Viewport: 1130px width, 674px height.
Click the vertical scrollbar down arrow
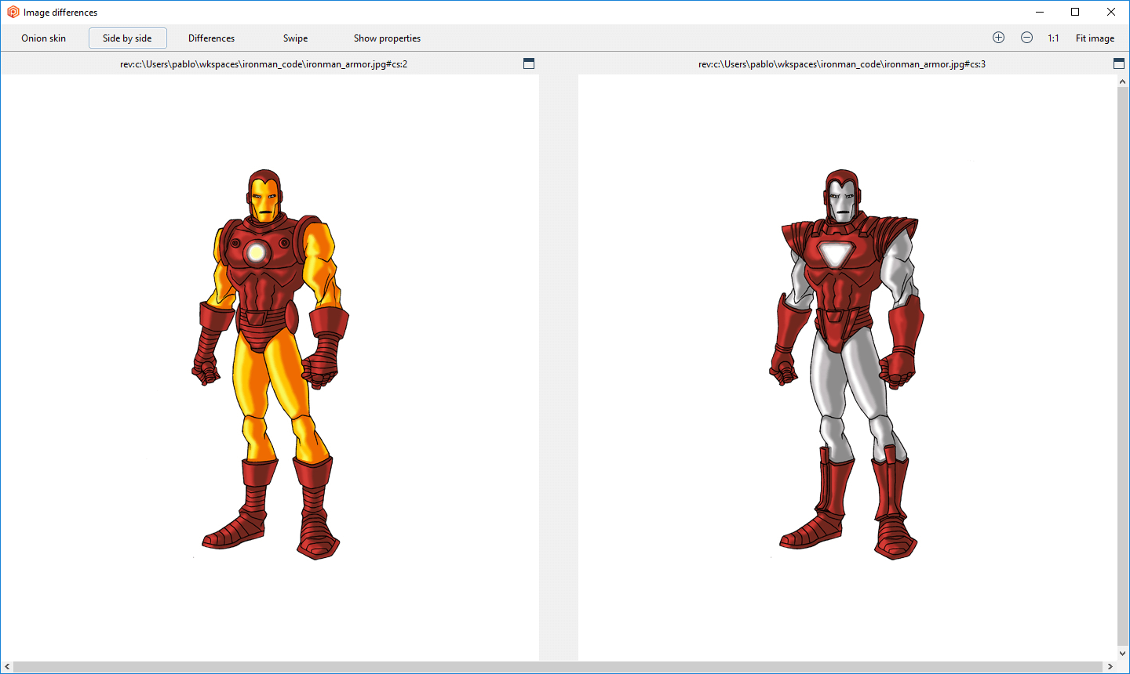[1123, 654]
